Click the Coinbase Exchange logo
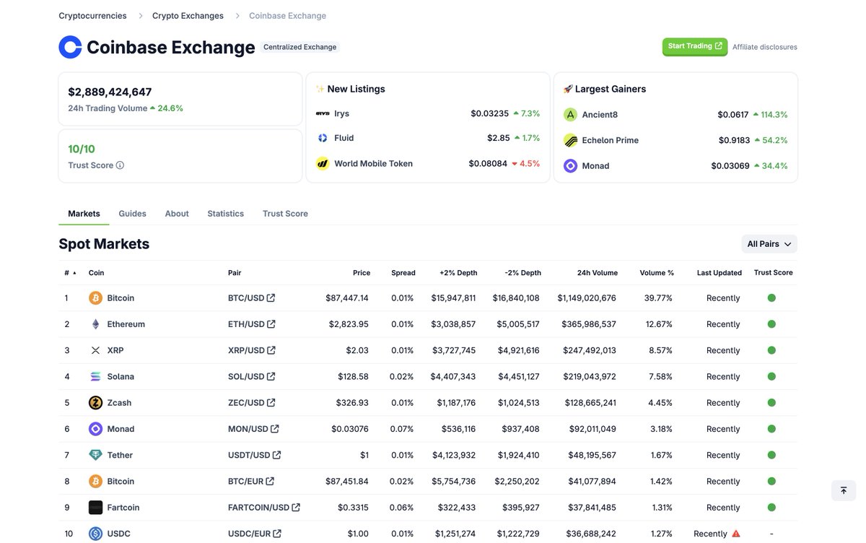 click(x=69, y=46)
